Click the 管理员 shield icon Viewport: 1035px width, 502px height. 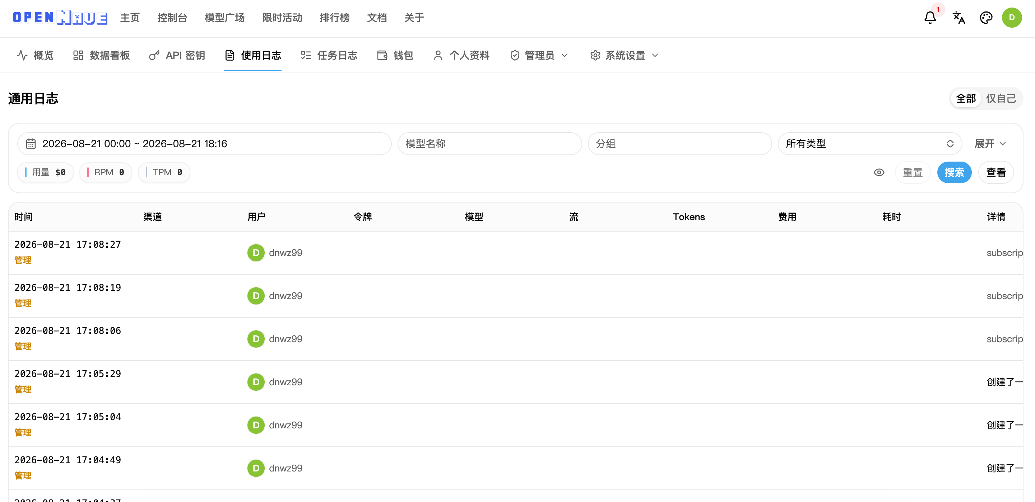click(x=515, y=55)
